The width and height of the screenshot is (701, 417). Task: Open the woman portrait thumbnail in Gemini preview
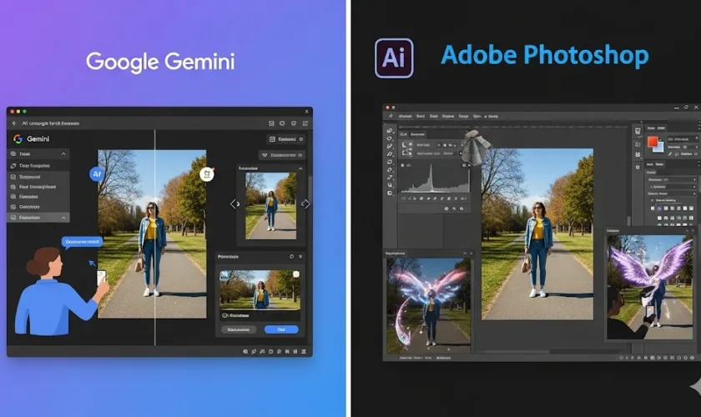271,206
